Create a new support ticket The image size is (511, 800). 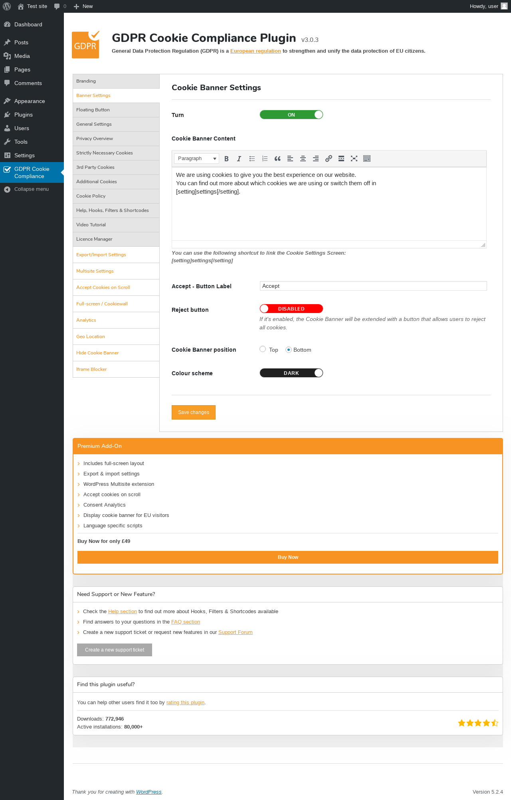[x=115, y=650]
